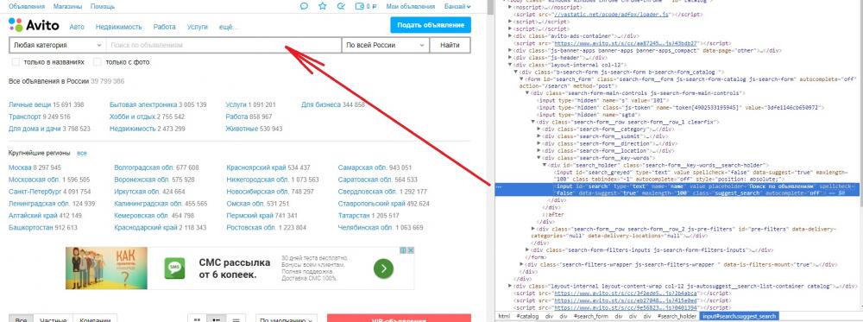Click the 'Найти' search button
The height and width of the screenshot is (322, 863).
pos(450,45)
